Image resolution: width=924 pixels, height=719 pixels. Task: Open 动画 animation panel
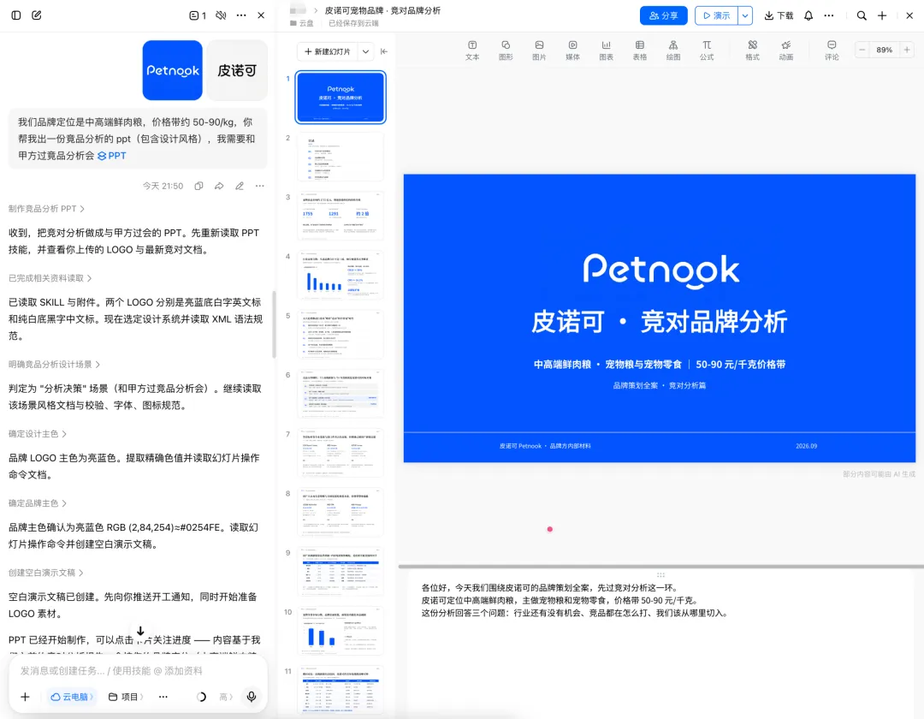point(786,51)
